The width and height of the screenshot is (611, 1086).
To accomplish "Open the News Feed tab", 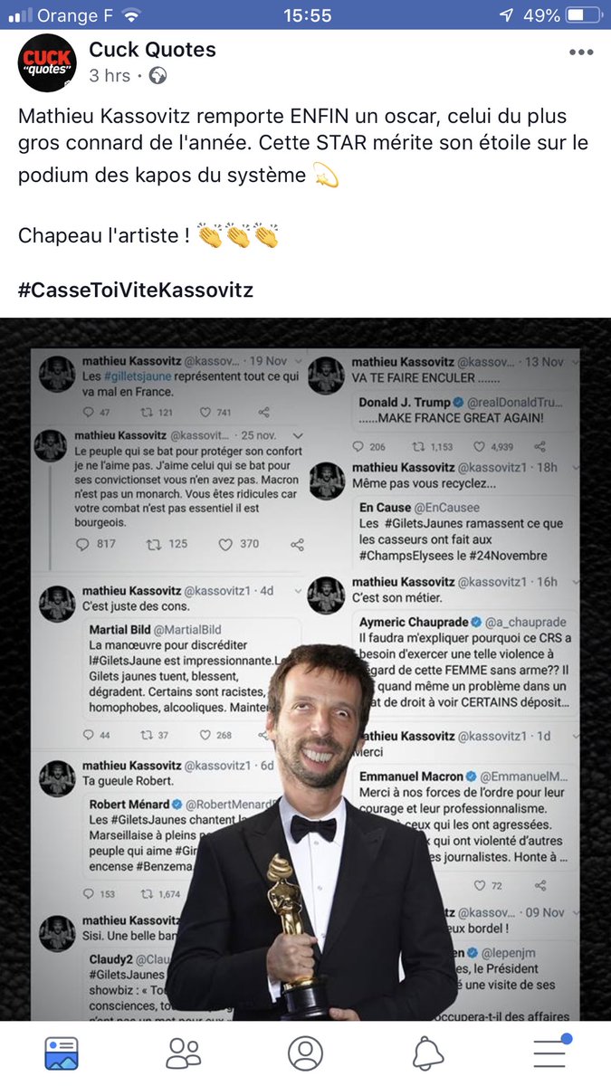I will [x=62, y=1053].
